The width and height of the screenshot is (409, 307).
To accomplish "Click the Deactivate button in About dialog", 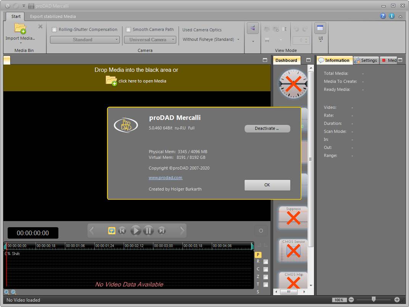I will tap(267, 128).
